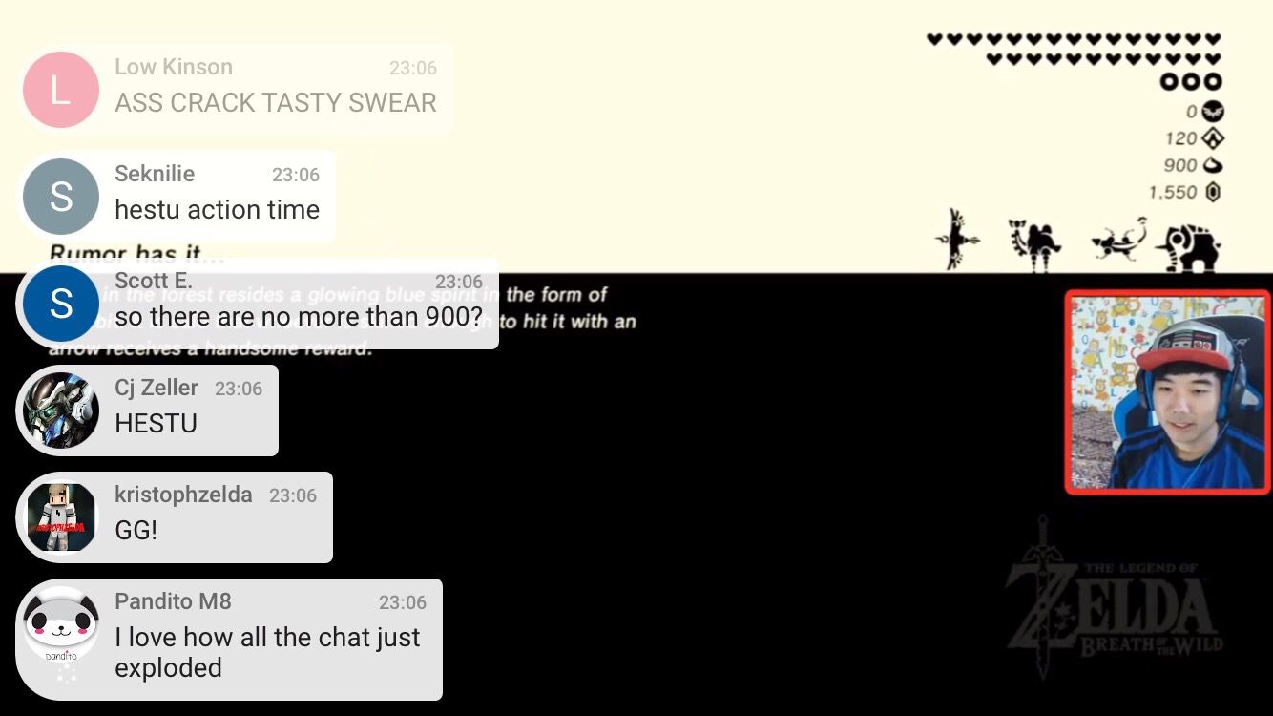The image size is (1273, 716).
Task: Click the kristophzelda username
Action: pos(183,495)
